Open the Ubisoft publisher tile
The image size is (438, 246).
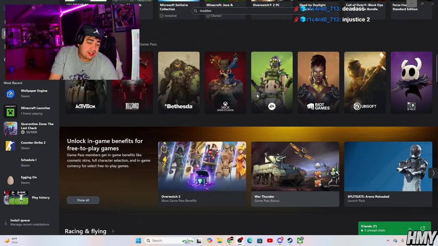365,82
